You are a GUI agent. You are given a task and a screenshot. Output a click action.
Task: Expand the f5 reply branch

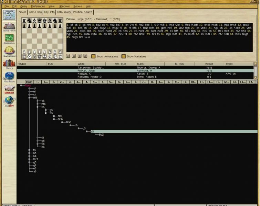pos(38,138)
